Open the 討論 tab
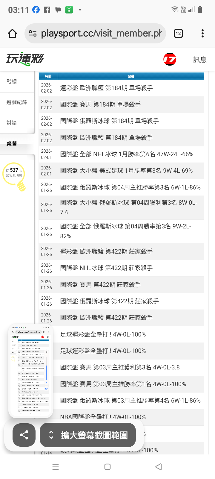The image size is (215, 479). pos(12,123)
